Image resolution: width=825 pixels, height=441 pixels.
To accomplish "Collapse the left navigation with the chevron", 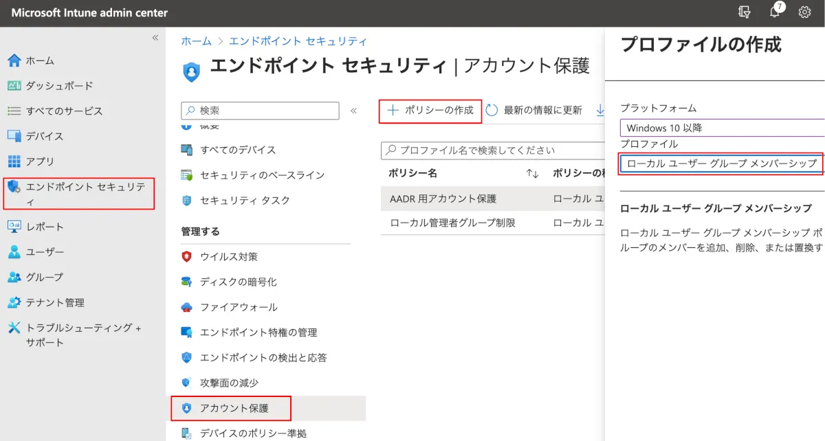I will click(155, 38).
